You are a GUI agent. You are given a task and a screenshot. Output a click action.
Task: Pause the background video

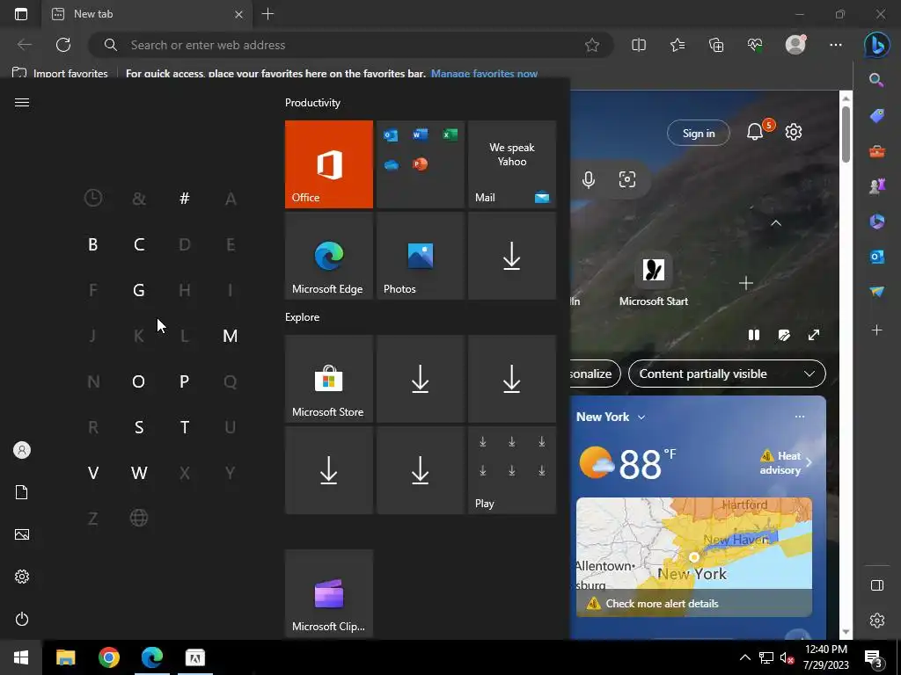pyautogui.click(x=754, y=335)
